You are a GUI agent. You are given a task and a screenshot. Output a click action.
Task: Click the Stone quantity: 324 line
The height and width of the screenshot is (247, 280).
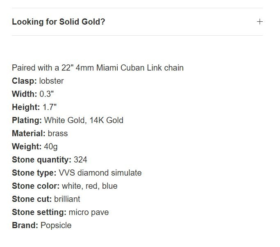(x=50, y=160)
